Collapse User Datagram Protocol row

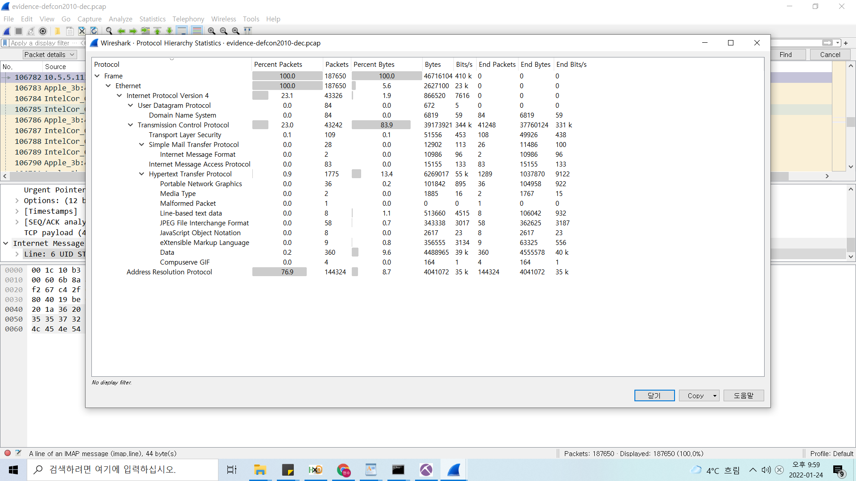tap(131, 106)
